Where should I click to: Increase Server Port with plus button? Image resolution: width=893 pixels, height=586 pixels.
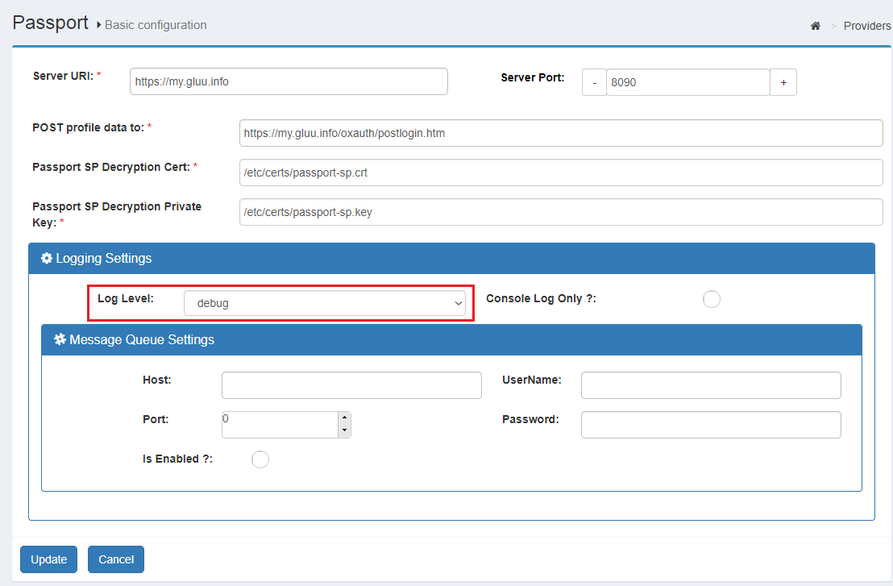point(783,82)
